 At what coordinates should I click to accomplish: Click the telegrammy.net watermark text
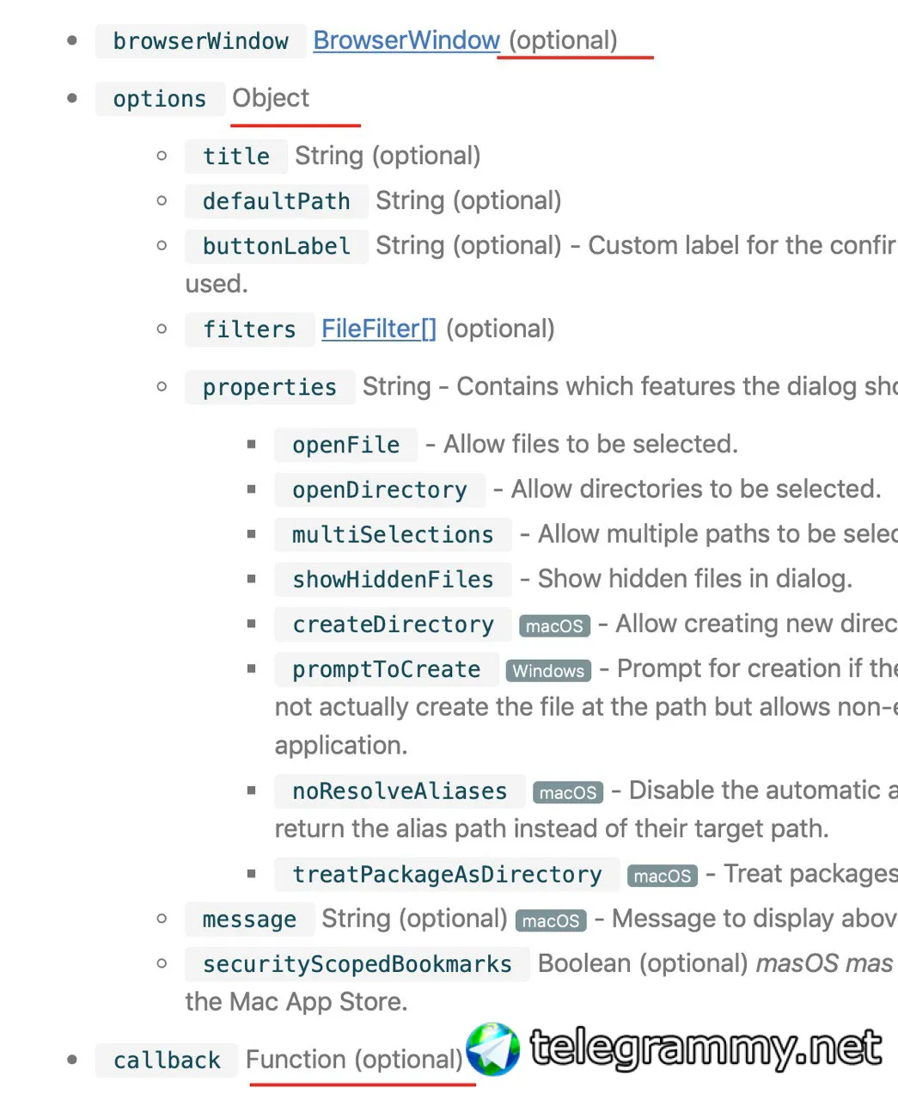point(706,1048)
